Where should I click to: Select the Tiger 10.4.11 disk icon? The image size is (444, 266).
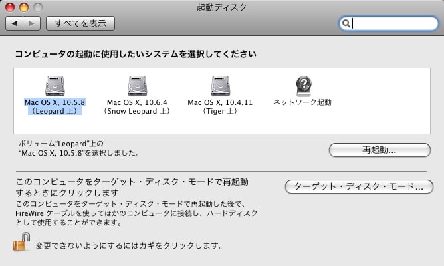coord(220,86)
